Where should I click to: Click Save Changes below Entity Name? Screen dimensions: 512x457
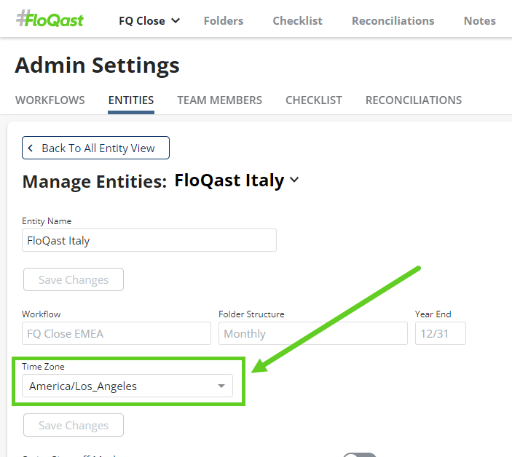pyautogui.click(x=74, y=279)
